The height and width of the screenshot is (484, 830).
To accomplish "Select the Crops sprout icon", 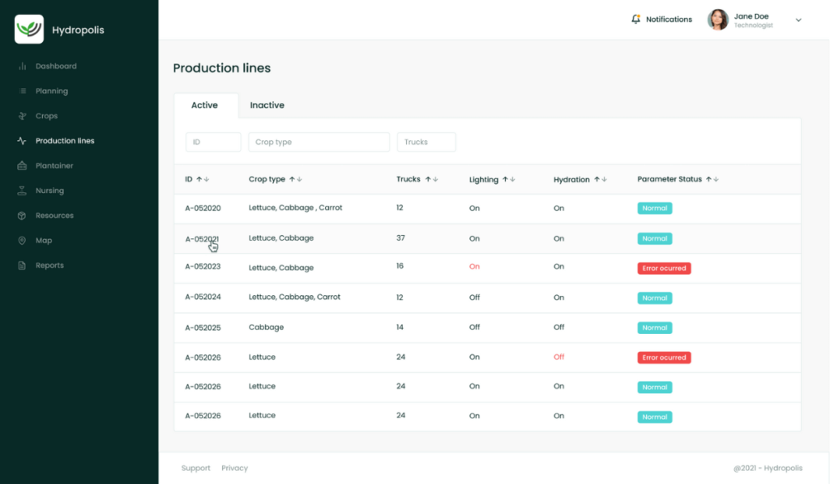I will coord(22,116).
